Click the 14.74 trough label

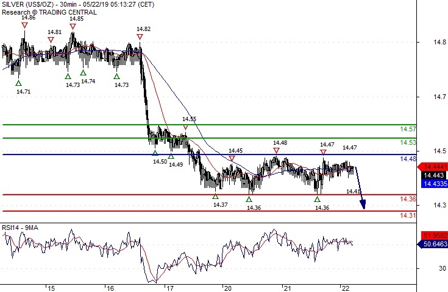(x=88, y=82)
